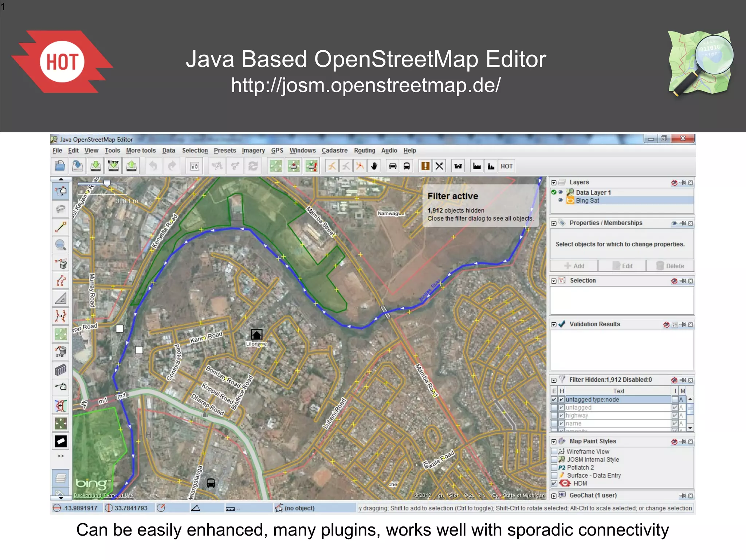Open the Background Terms of Use link
Screen dimensions: 746x560
tap(103, 495)
